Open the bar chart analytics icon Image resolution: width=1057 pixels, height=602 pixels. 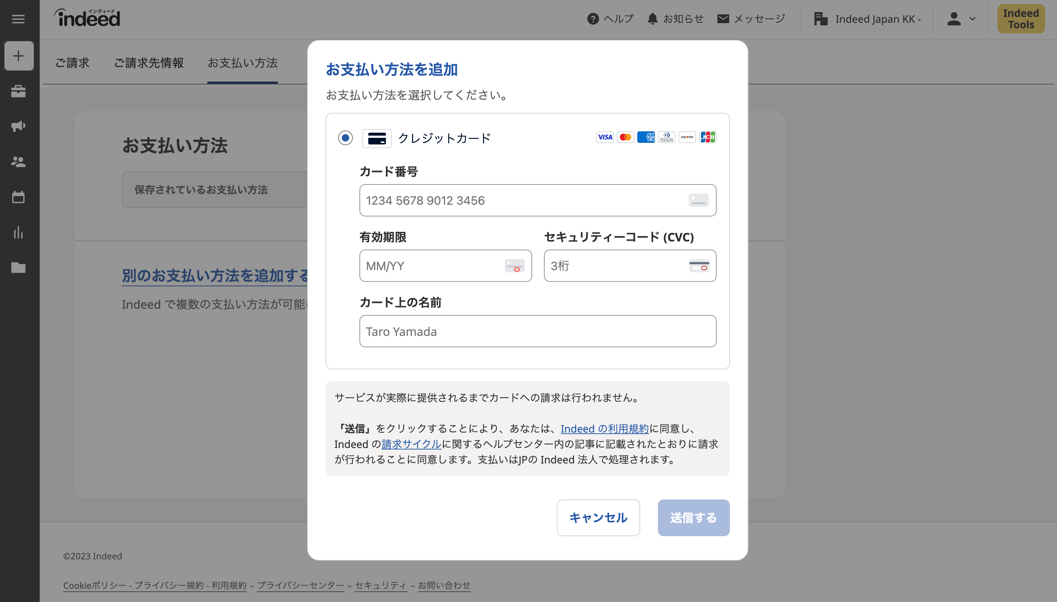point(19,232)
